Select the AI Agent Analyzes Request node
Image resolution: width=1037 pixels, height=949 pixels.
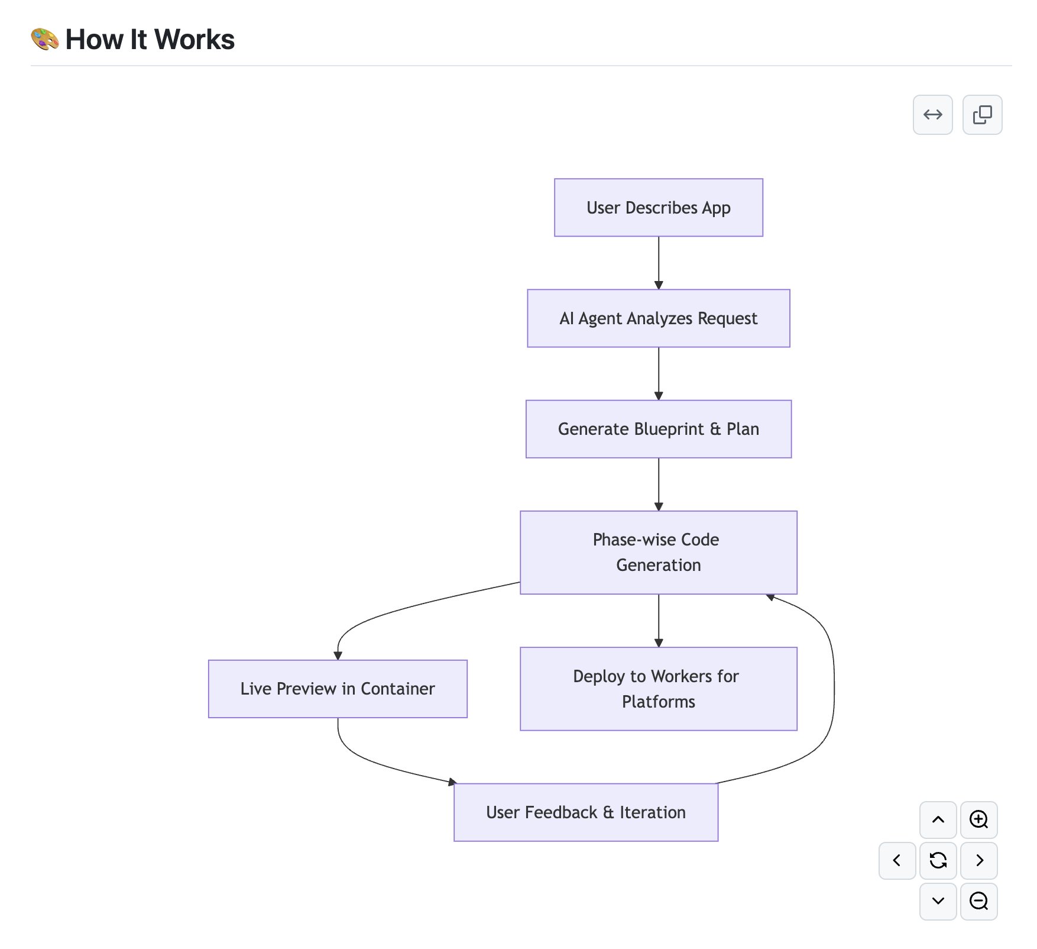[658, 318]
